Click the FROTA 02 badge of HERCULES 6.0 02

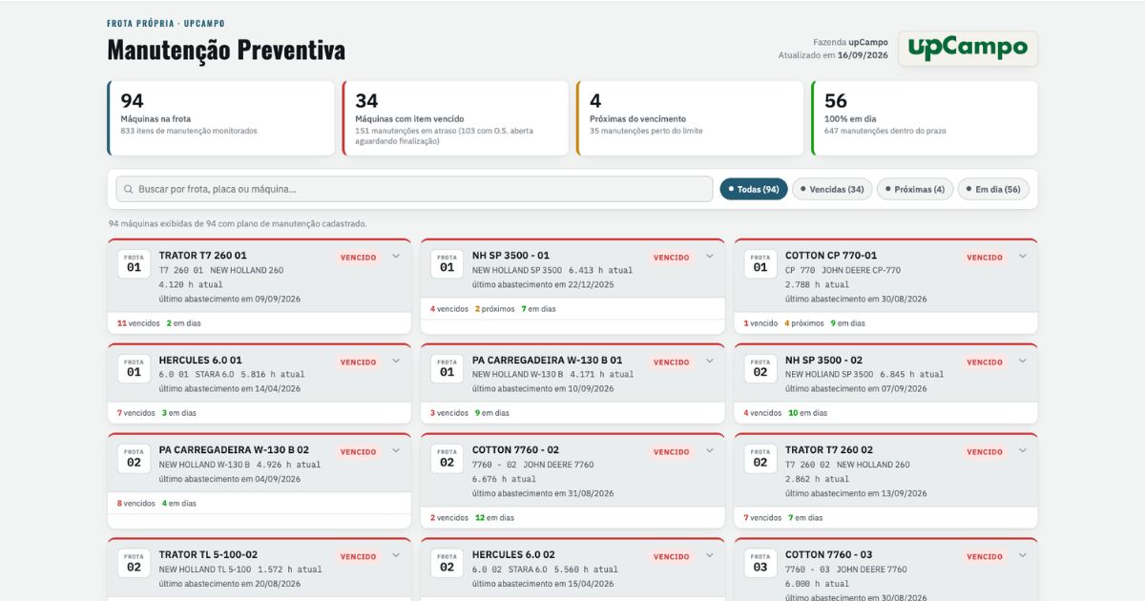click(448, 563)
